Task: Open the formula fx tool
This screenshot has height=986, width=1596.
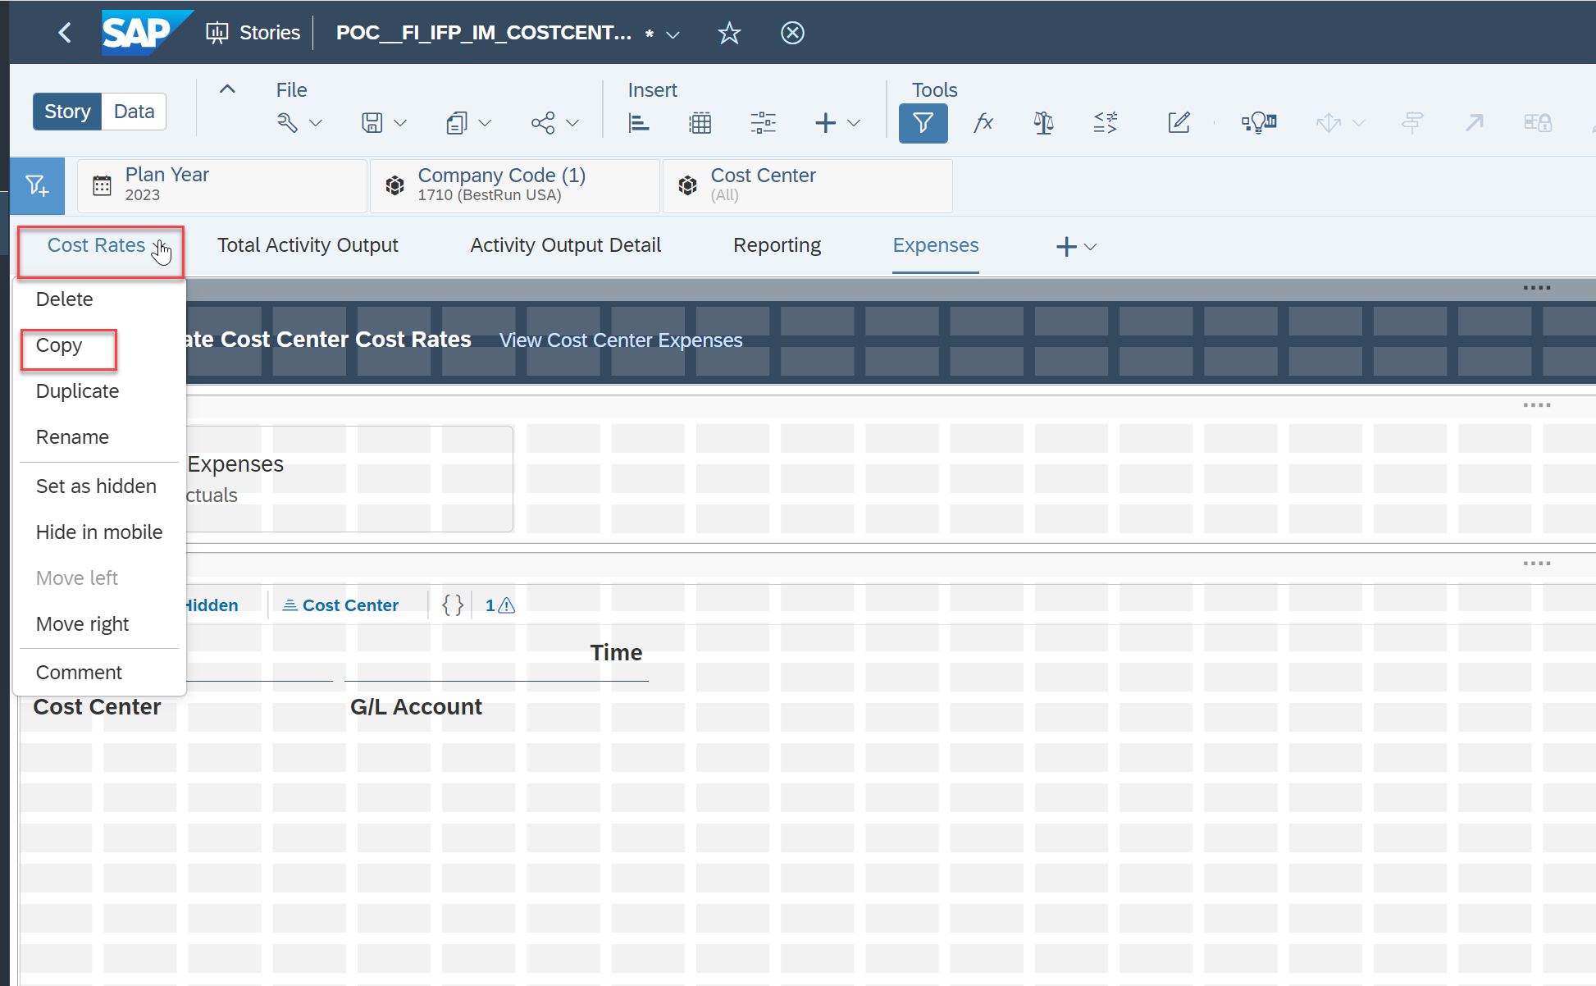Action: pos(983,123)
